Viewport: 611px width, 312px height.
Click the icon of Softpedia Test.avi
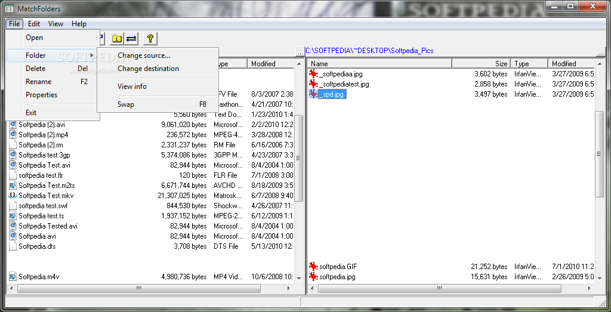click(13, 165)
